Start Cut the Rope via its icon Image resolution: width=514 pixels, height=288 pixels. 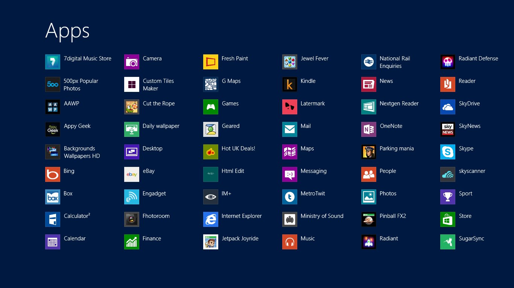pyautogui.click(x=132, y=107)
